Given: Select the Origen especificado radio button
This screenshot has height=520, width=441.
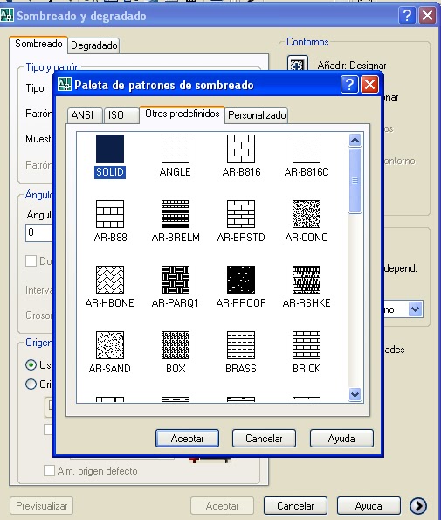Looking at the screenshot, I should point(31,384).
